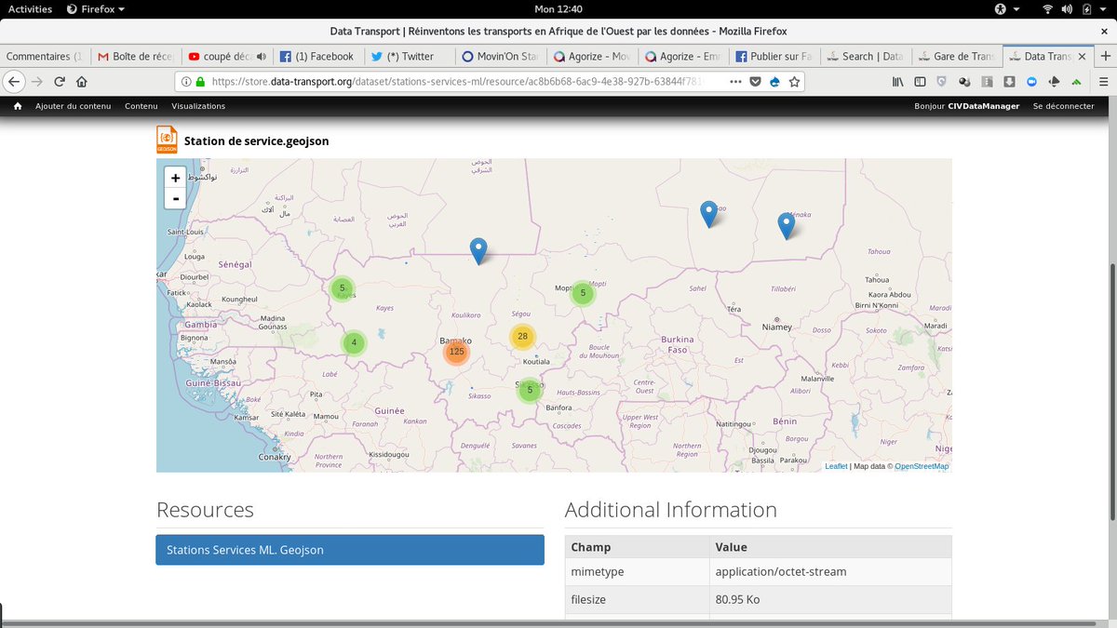Open the Firefox home page icon
The image size is (1117, 628).
pyautogui.click(x=82, y=81)
